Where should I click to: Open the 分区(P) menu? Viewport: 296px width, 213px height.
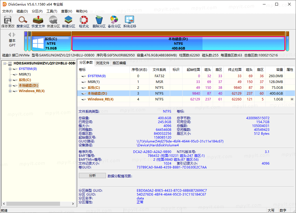(37, 11)
